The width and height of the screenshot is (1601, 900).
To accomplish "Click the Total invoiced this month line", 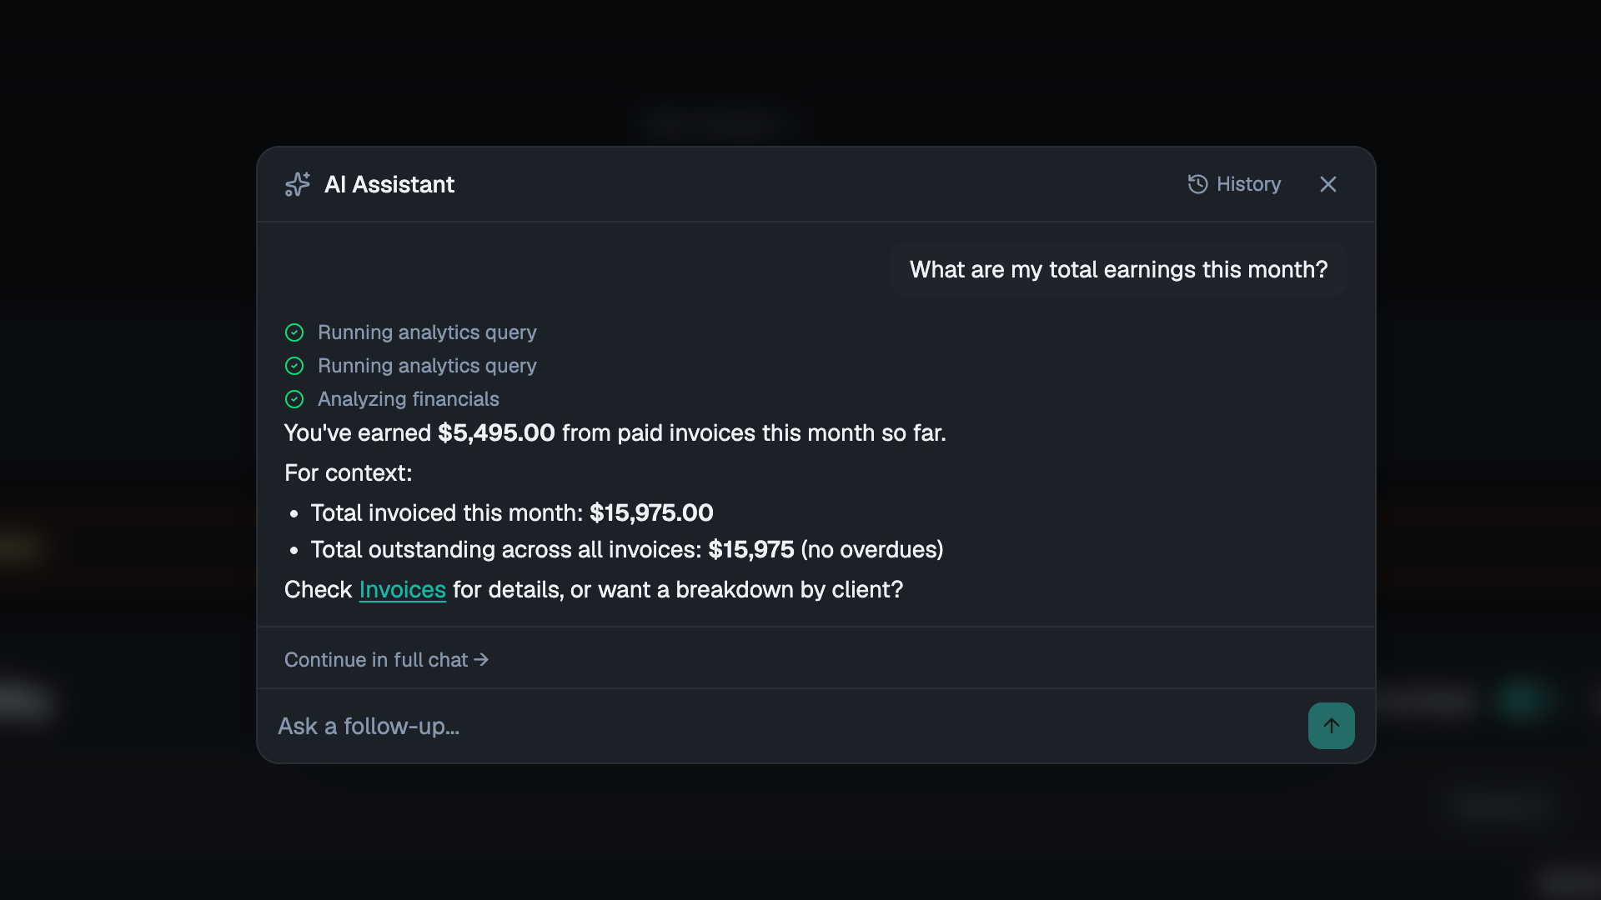I will point(511,513).
